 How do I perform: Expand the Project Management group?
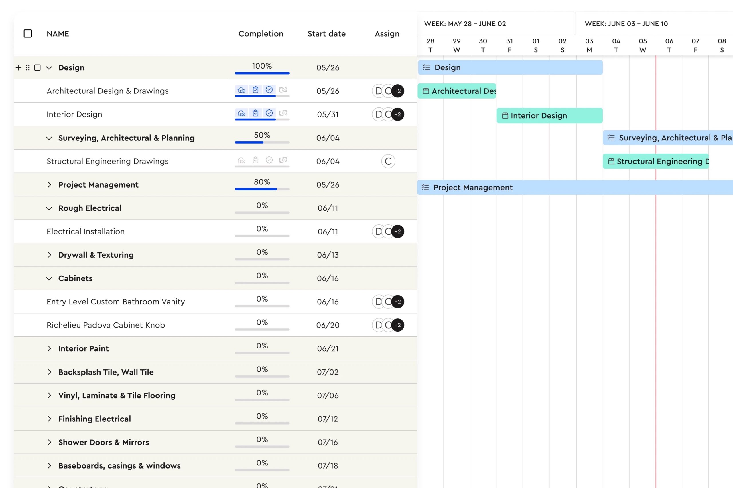click(49, 185)
